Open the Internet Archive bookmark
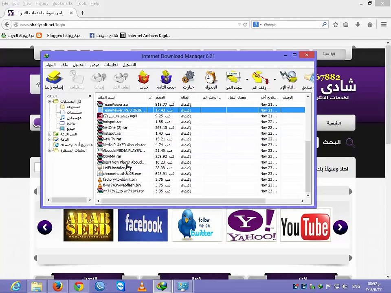Viewport: 391px width, 293px height. [145, 36]
